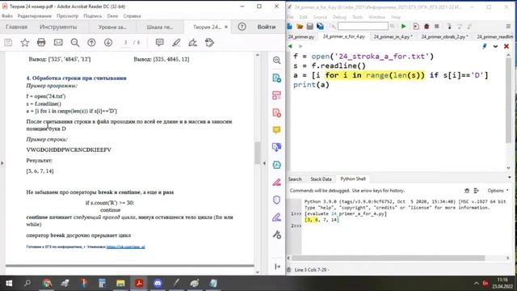Switch to the 24_primer_in_4.py tab
The image size is (517, 291).
click(x=393, y=36)
